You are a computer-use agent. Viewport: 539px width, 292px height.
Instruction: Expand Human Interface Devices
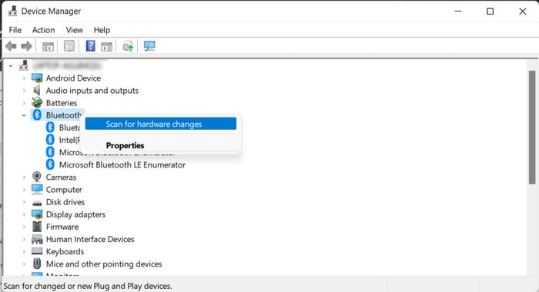[24, 239]
